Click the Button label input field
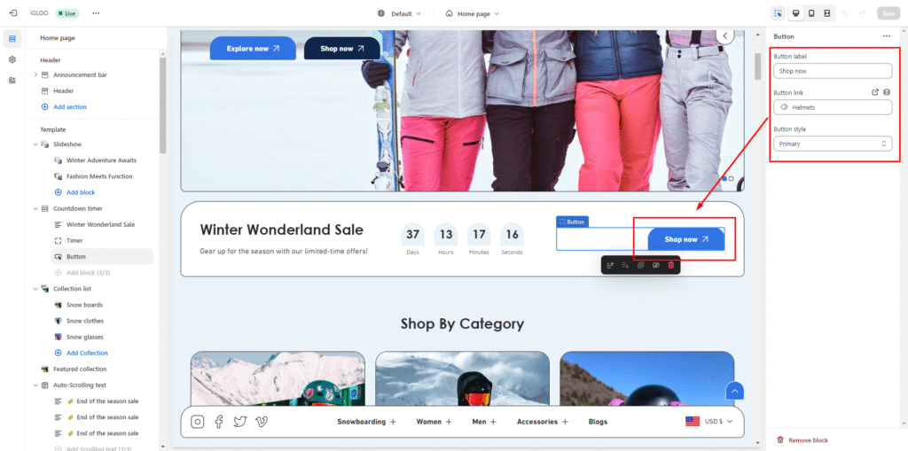The image size is (908, 451). coord(832,71)
